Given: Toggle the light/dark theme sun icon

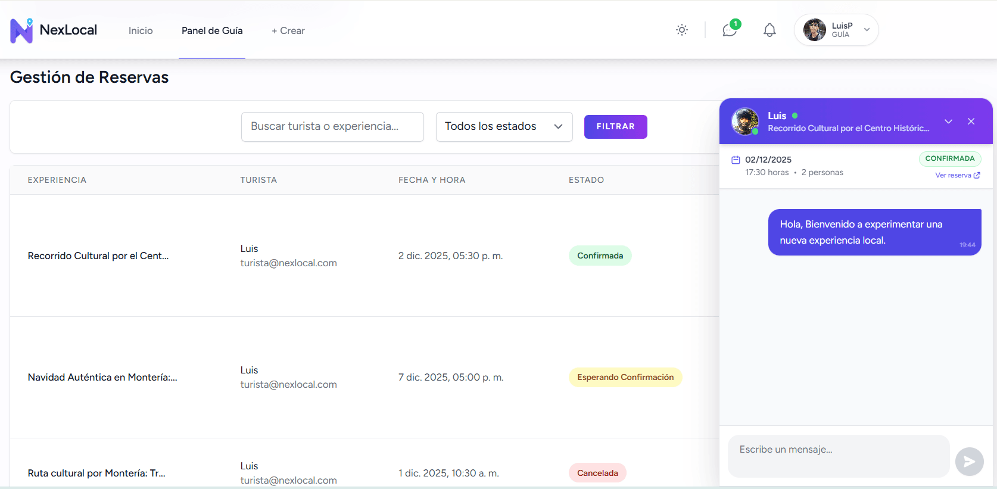Looking at the screenshot, I should tap(682, 30).
